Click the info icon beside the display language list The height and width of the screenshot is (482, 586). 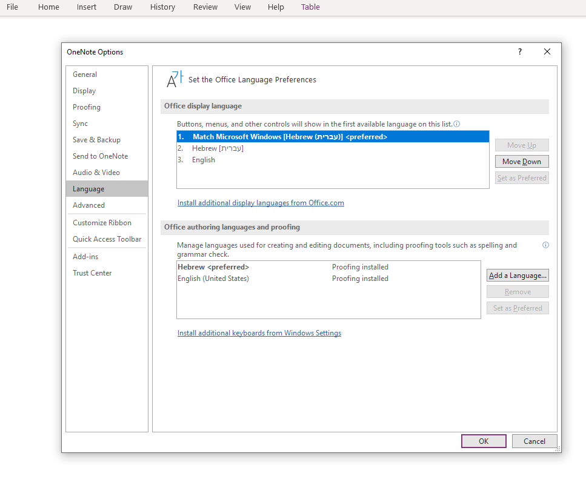click(456, 124)
